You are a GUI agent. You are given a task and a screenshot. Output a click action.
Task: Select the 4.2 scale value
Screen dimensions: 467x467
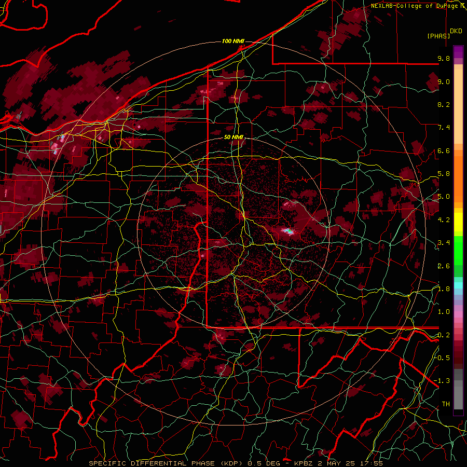[444, 219]
